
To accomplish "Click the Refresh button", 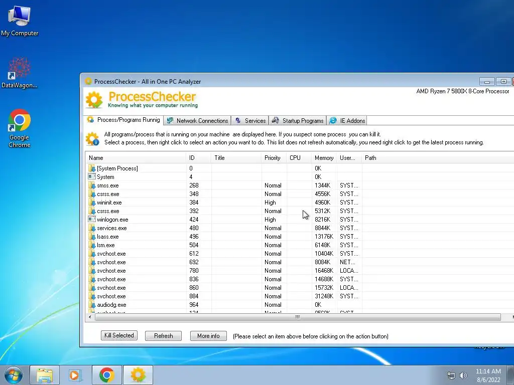I will [163, 336].
